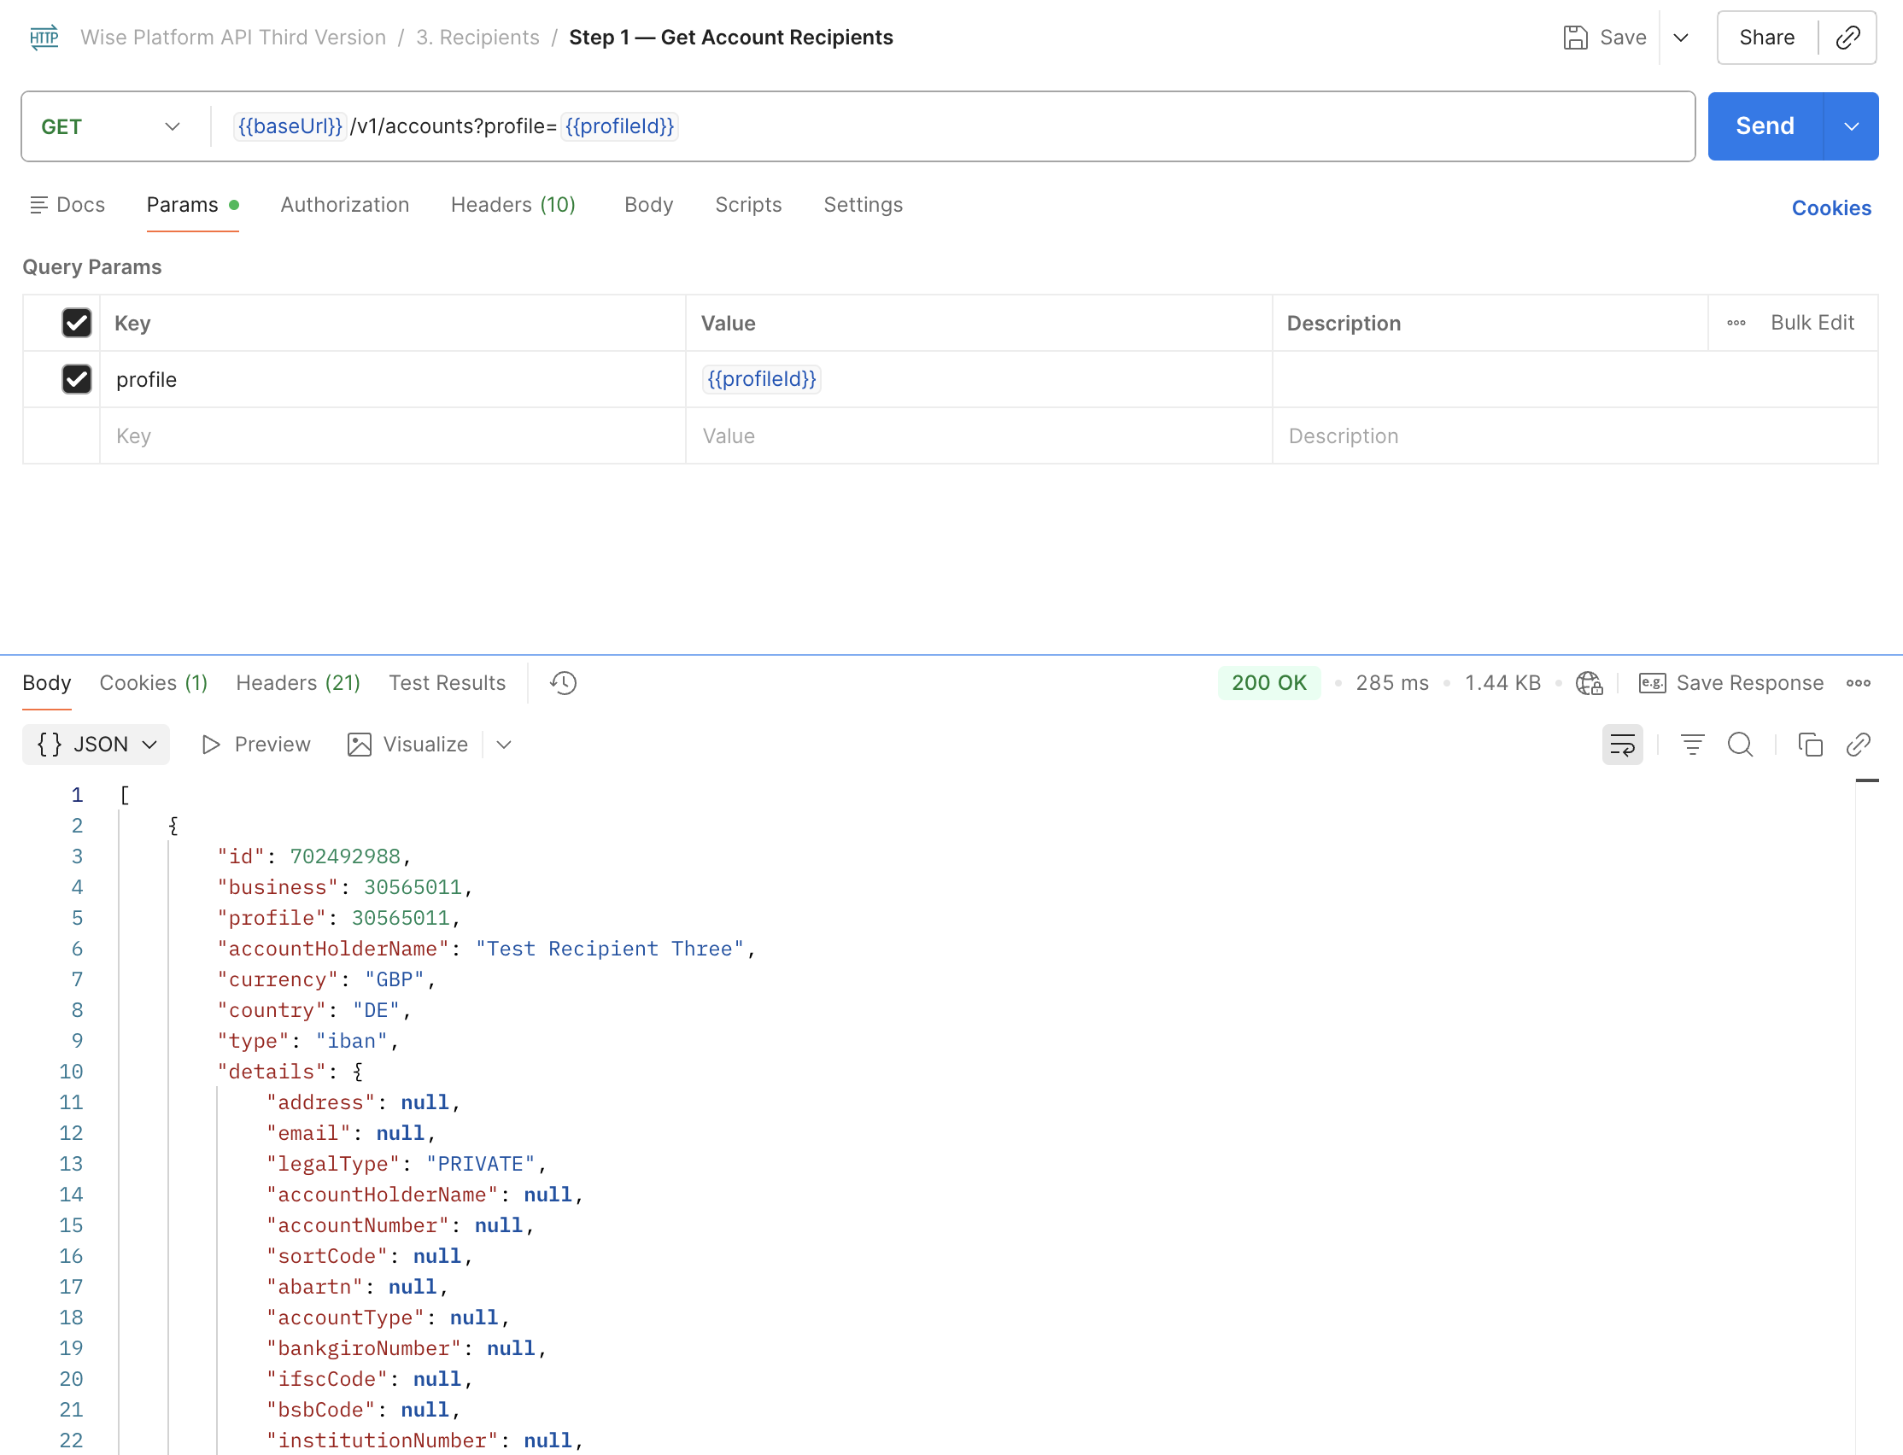Click the request URL field

953,126
